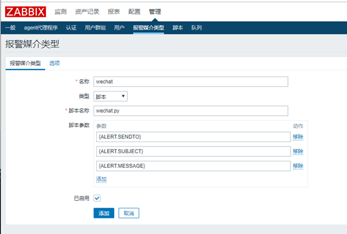Focus the 名称 field containing wechat
The image size is (347, 234).
pyautogui.click(x=191, y=82)
